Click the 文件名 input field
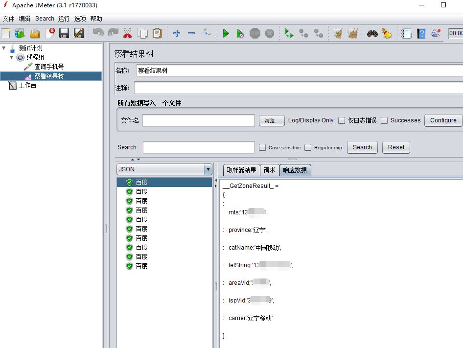 click(x=198, y=120)
